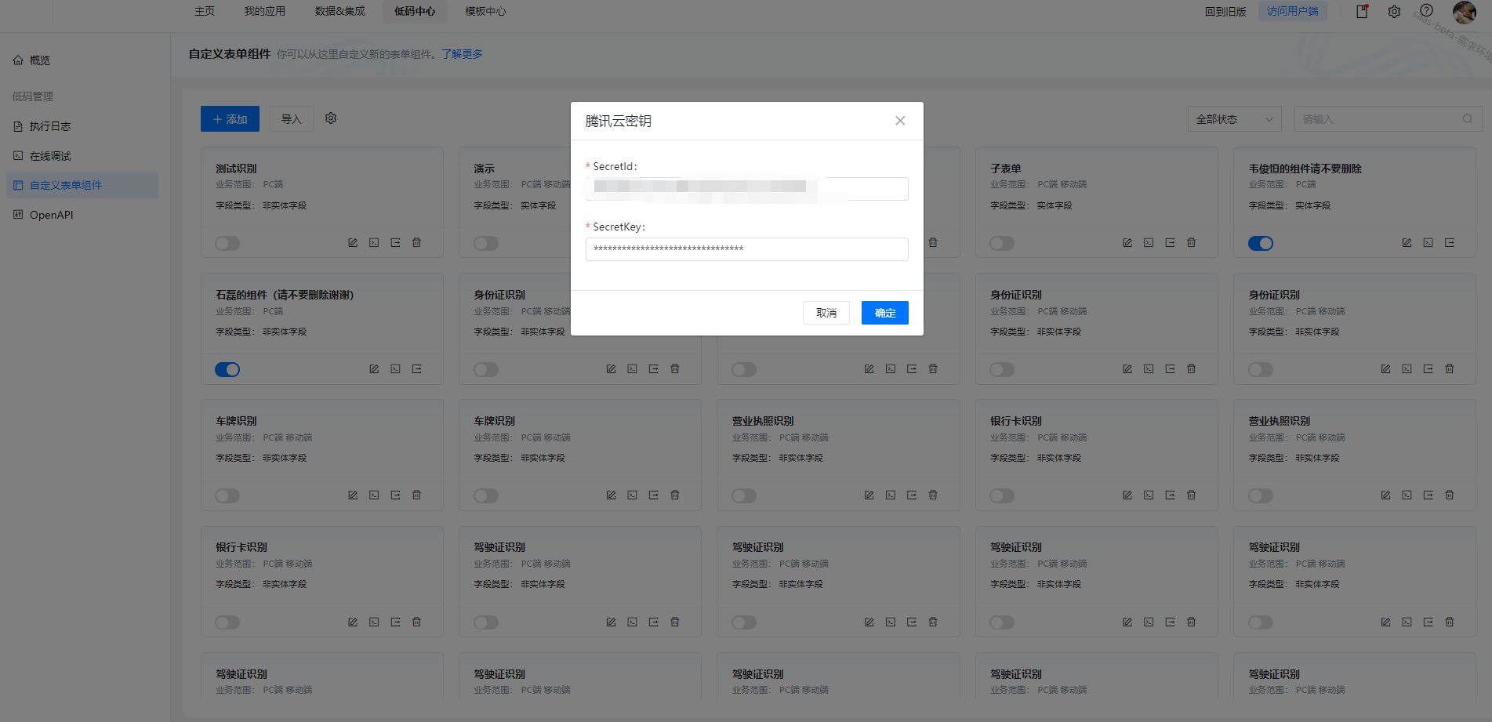Disable the 石磊的组件 toggle switch
This screenshot has height=722, width=1492.
pos(227,369)
